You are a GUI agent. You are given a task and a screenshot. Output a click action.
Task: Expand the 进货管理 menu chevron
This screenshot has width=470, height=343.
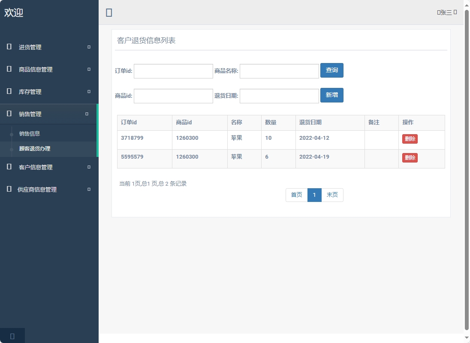(x=88, y=47)
